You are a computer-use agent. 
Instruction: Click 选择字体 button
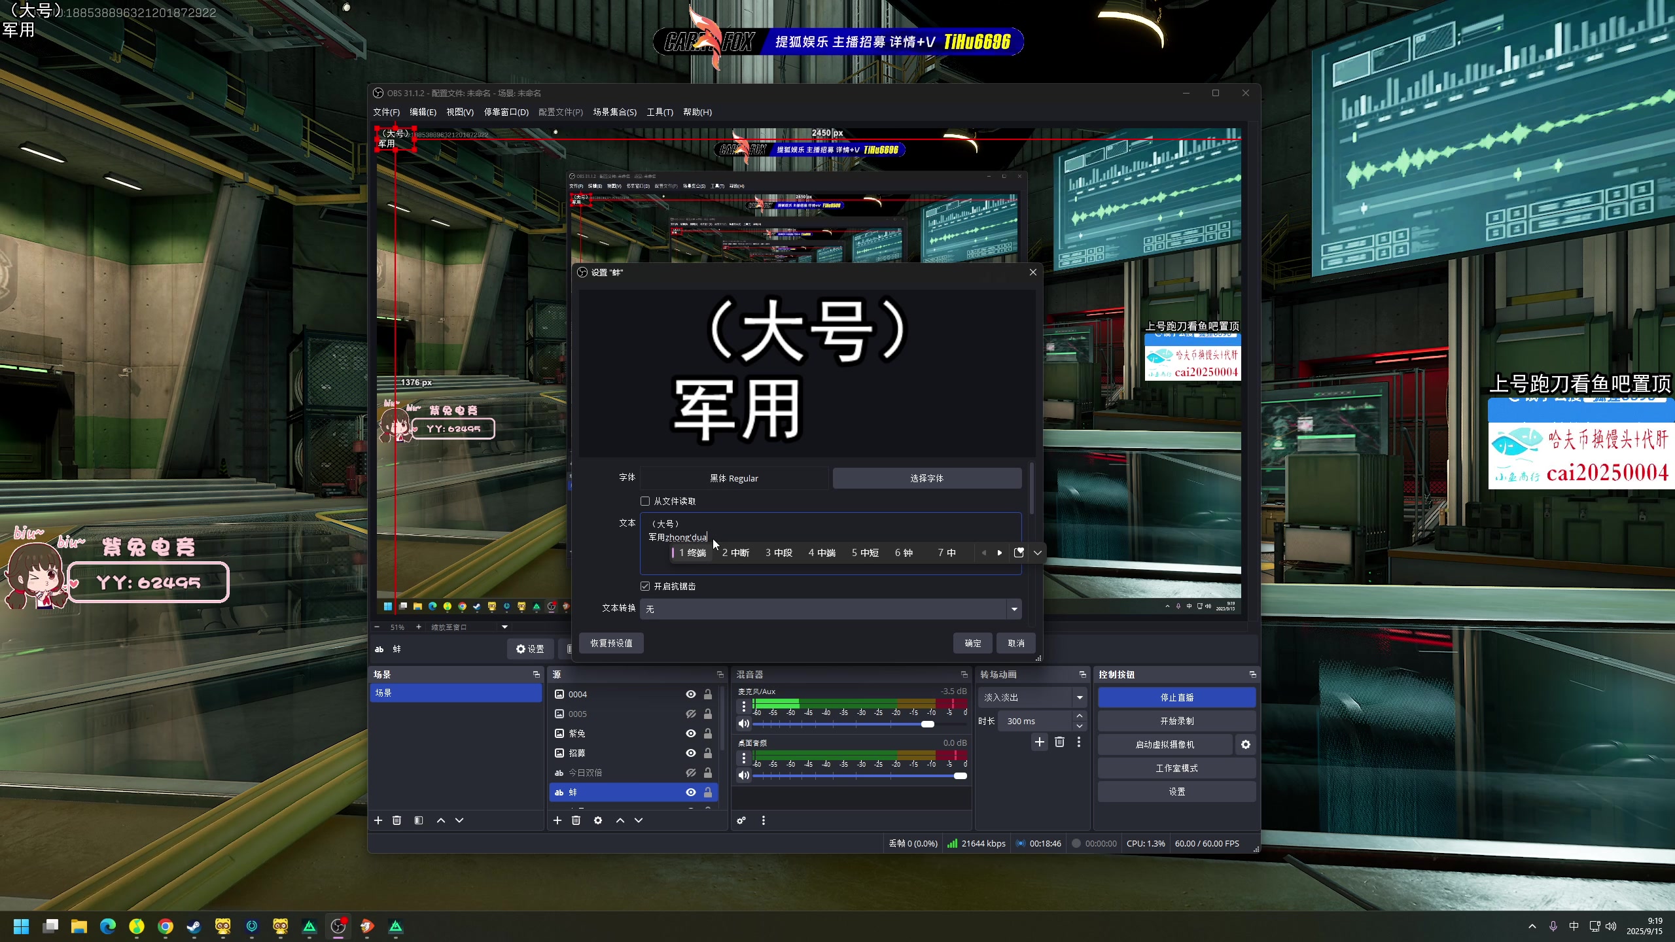click(926, 478)
